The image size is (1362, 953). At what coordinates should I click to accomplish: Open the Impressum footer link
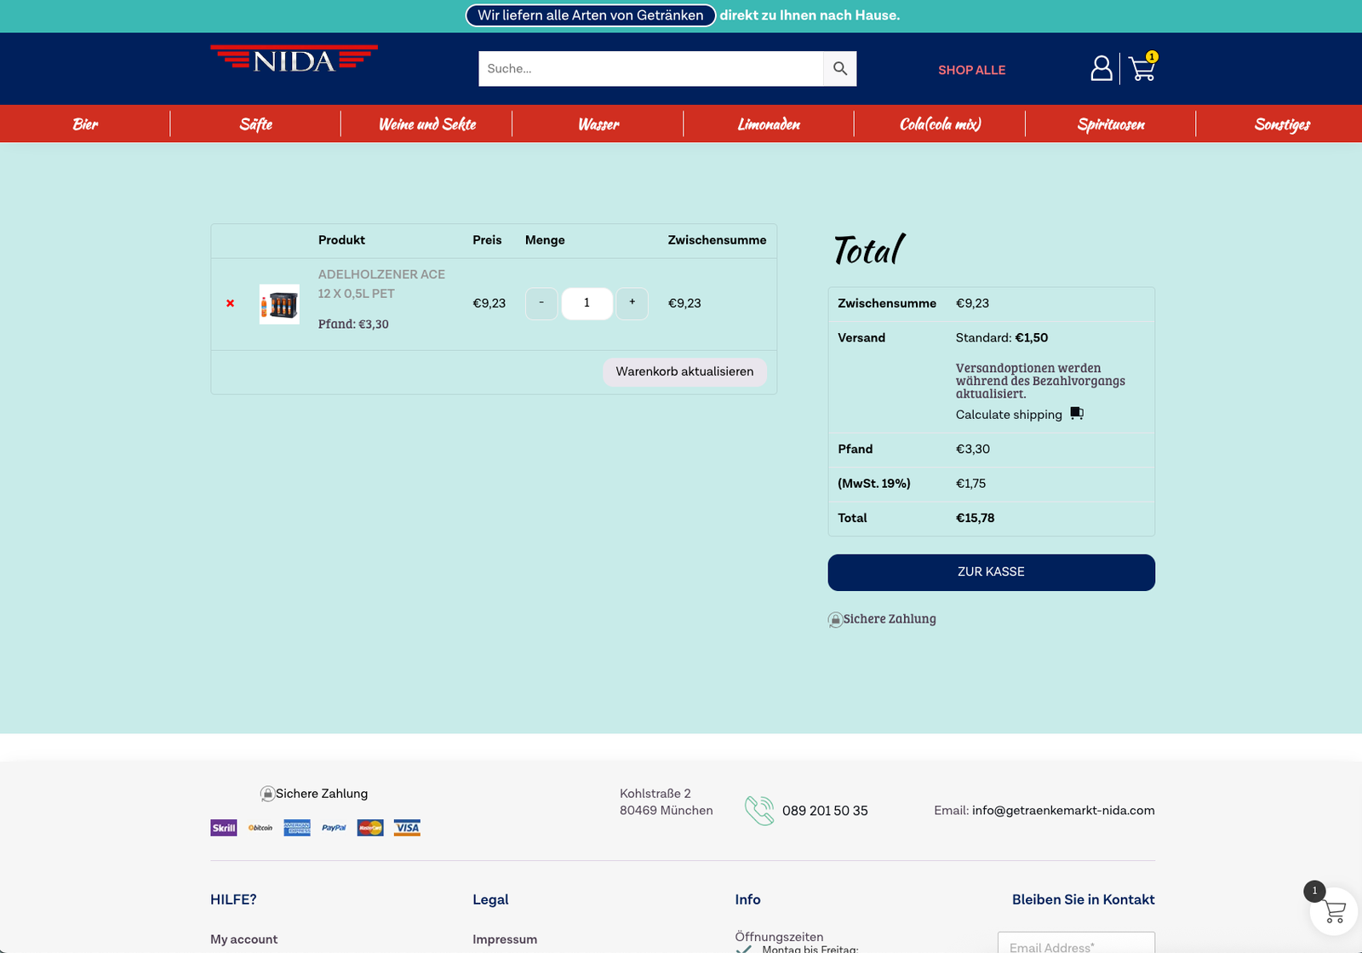pos(505,939)
